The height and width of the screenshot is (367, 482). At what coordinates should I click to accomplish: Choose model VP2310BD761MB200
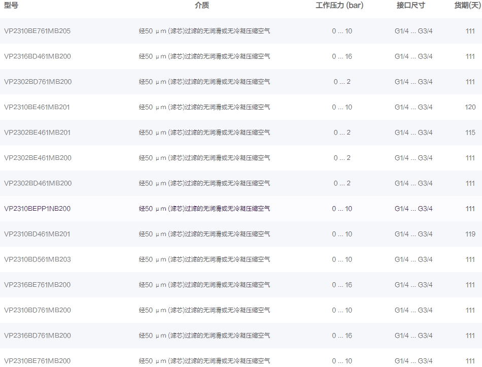tap(38, 310)
